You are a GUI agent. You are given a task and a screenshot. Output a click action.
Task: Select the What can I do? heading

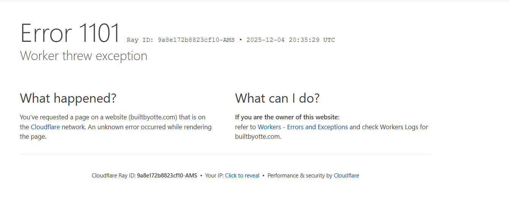[277, 98]
